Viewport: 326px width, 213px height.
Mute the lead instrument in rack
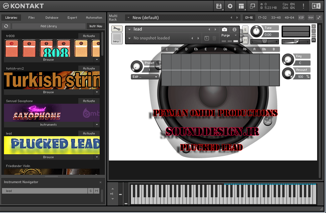tap(245, 40)
